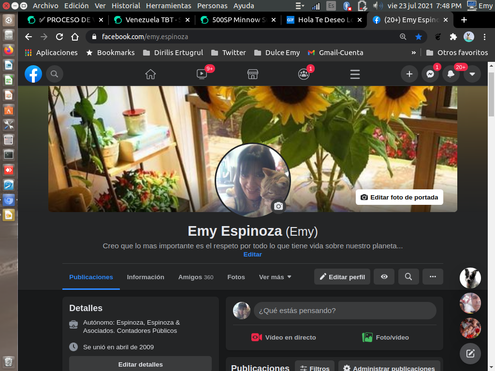Expand the Ver más dropdown
The width and height of the screenshot is (495, 371).
[275, 277]
